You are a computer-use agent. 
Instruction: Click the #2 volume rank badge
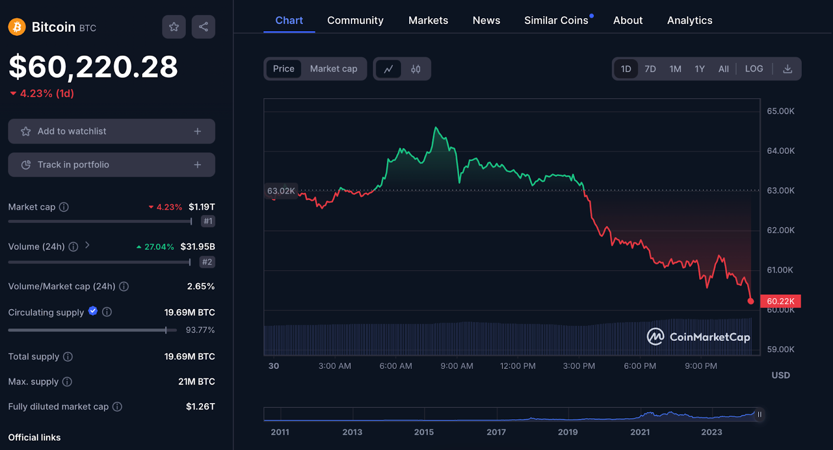pyautogui.click(x=207, y=262)
